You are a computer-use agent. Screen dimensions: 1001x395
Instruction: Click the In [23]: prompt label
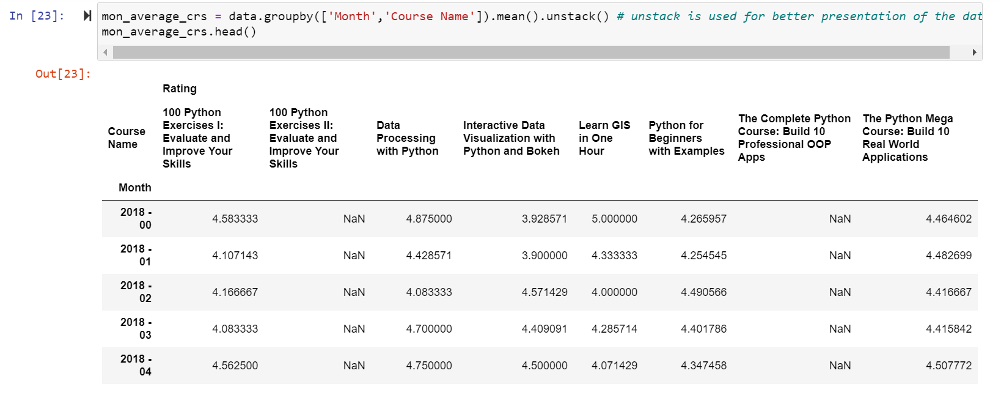click(37, 16)
